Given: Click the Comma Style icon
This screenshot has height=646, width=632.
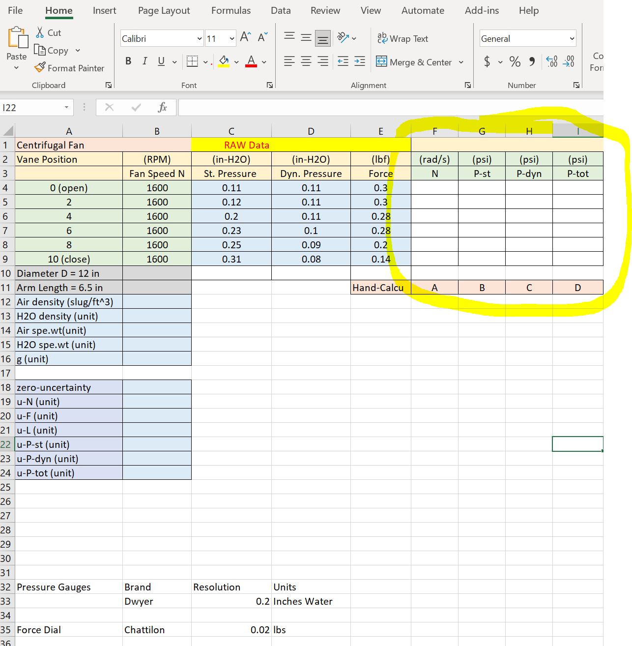Looking at the screenshot, I should pyautogui.click(x=532, y=61).
